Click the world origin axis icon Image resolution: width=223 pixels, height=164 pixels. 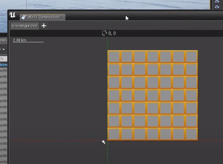click(104, 33)
